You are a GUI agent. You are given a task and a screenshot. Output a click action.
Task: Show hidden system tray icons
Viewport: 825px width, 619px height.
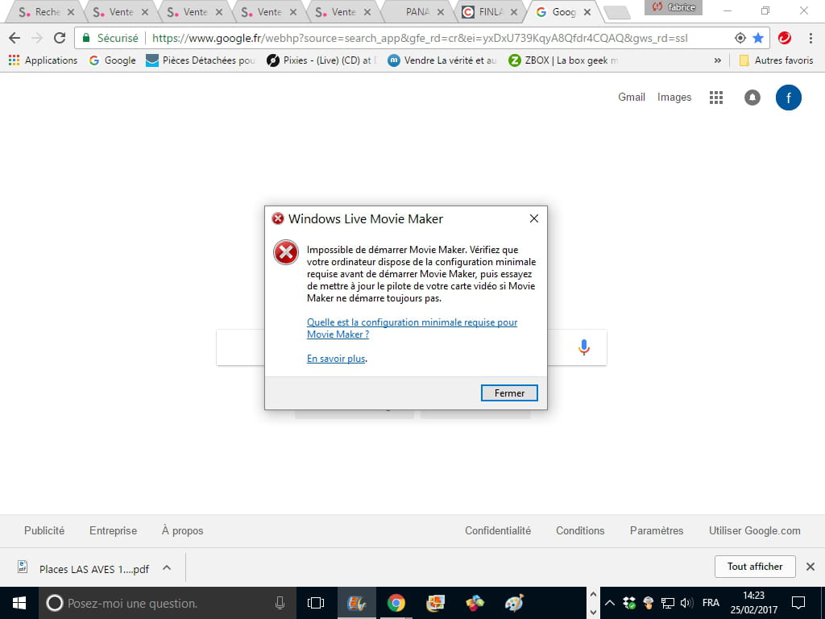click(x=609, y=603)
